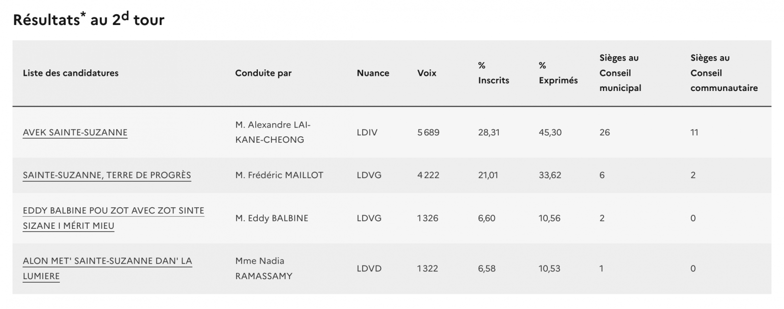Click the LDIV nuance cell
The image size is (784, 309).
coord(367,132)
